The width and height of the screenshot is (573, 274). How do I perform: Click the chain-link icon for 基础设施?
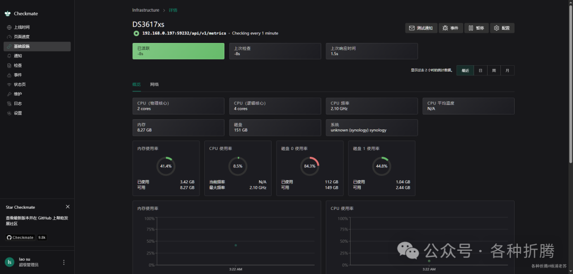(x=9, y=46)
